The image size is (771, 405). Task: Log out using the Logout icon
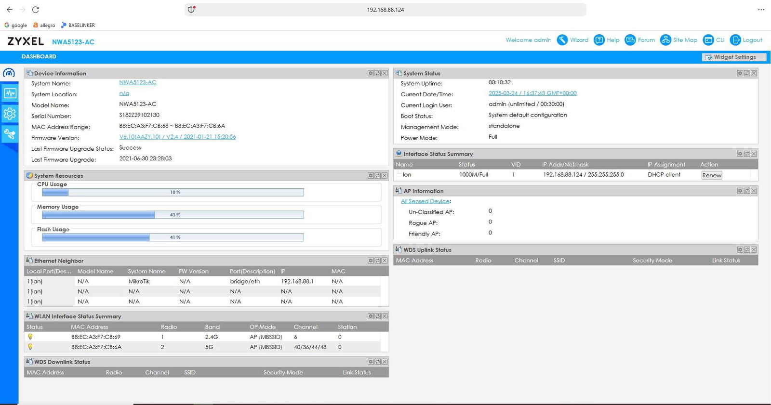tap(735, 40)
